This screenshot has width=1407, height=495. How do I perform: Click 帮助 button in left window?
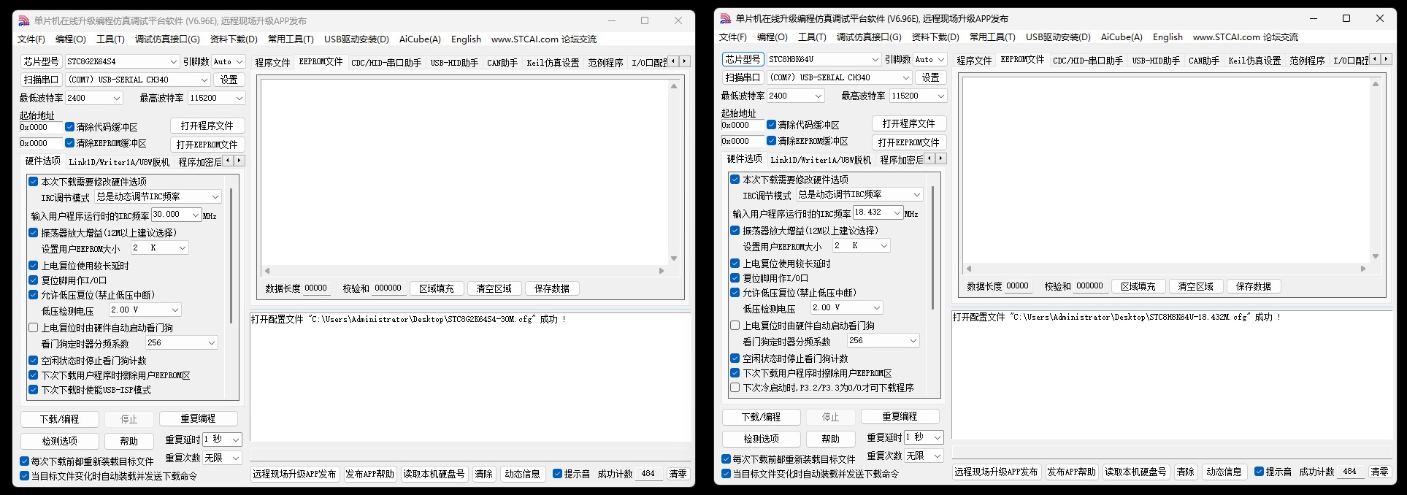click(129, 441)
